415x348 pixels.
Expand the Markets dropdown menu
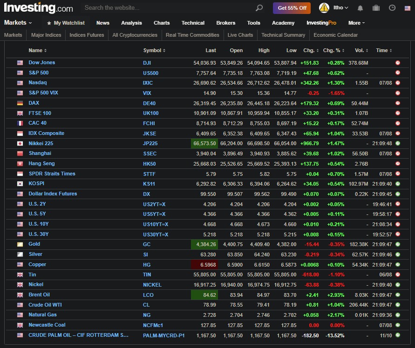coord(18,23)
